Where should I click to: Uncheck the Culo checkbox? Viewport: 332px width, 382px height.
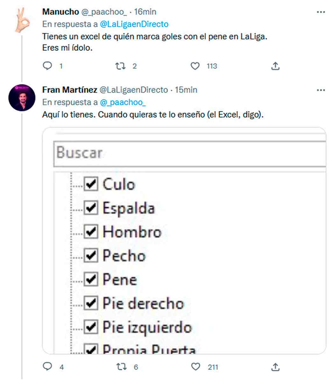click(x=91, y=184)
